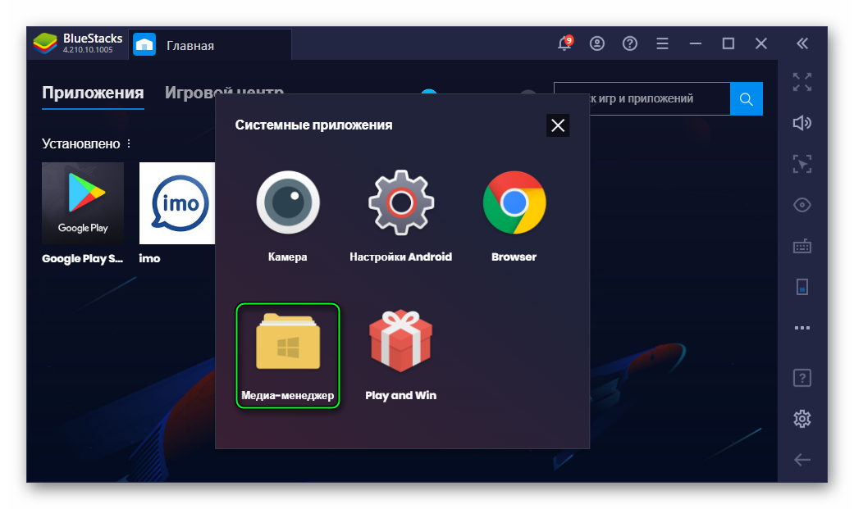
Task: Toggle the eye overlay icon in sidebar
Action: 802,205
